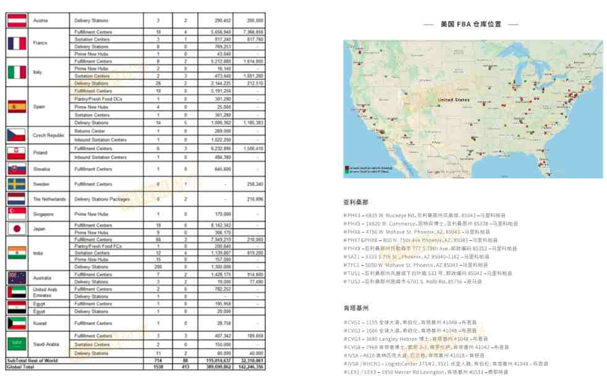Click the #LEX1 / LEX2 Mercer Rd line
Screen dimensions: 607x376
point(426,372)
